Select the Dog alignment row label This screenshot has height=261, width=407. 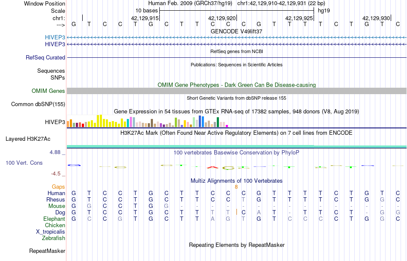60,213
